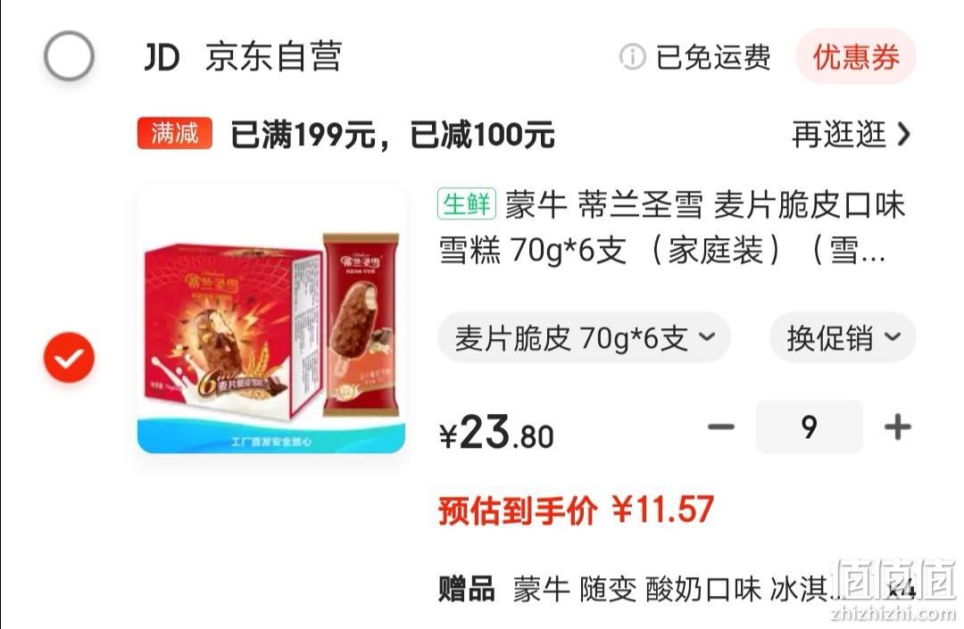Image resolution: width=964 pixels, height=629 pixels.
Task: Click the 满减 promotion tag
Action: tap(175, 133)
